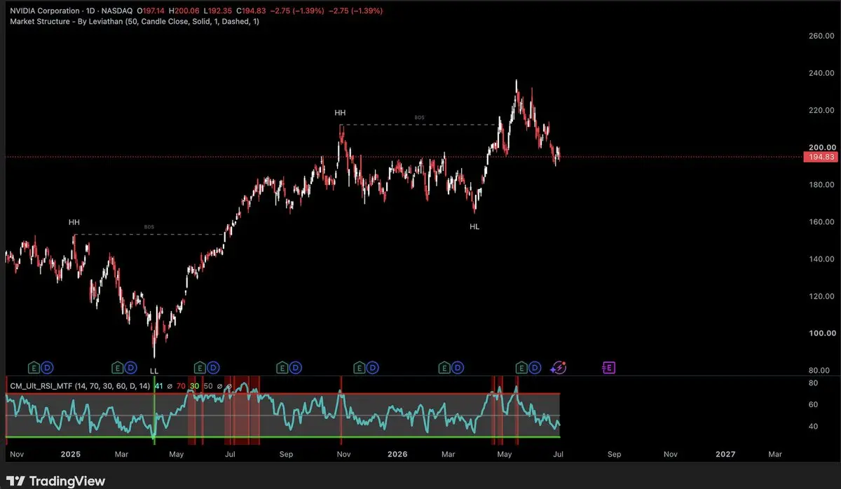Select the LL swing low label

pos(154,370)
